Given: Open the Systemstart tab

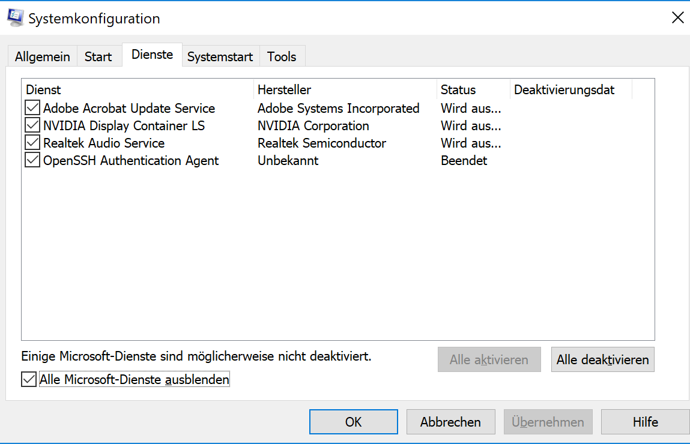Looking at the screenshot, I should (220, 56).
